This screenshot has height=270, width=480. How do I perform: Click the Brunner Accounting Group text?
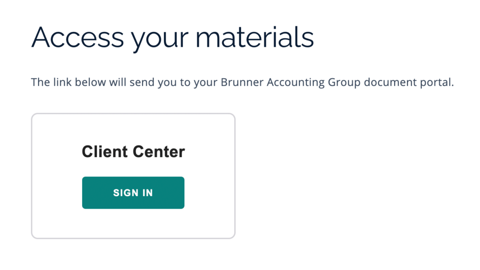[291, 82]
